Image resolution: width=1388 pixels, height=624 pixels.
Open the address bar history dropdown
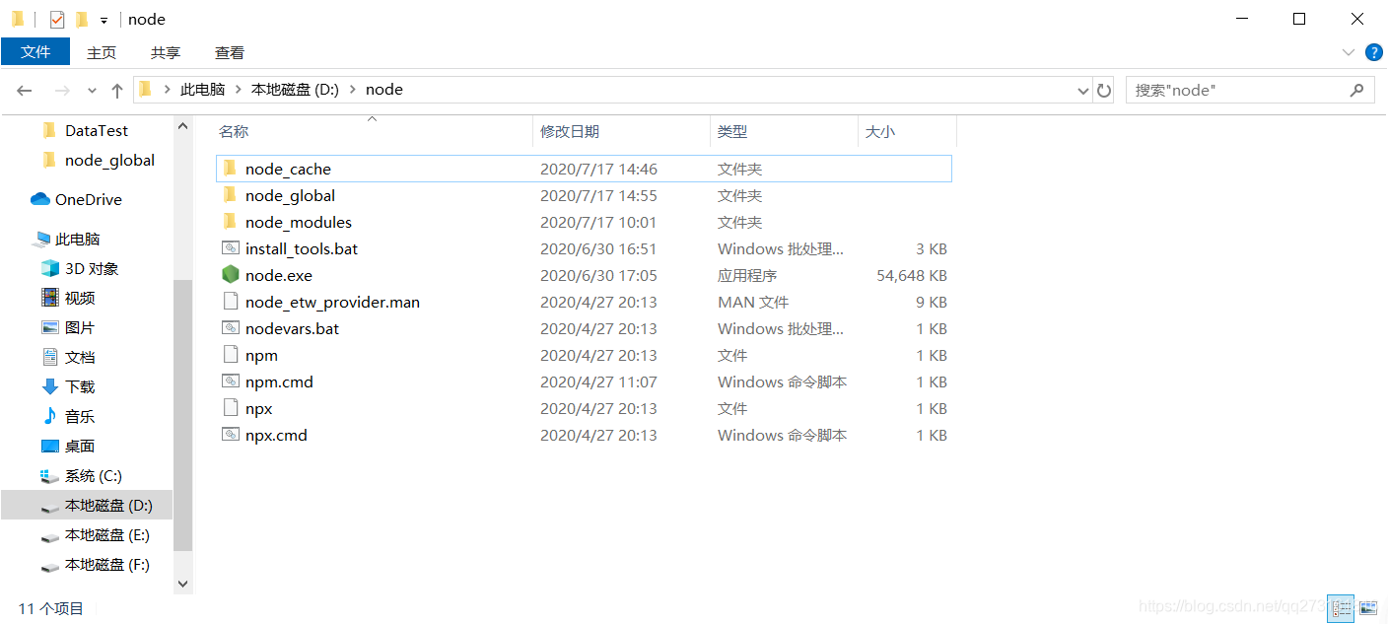(x=1083, y=91)
